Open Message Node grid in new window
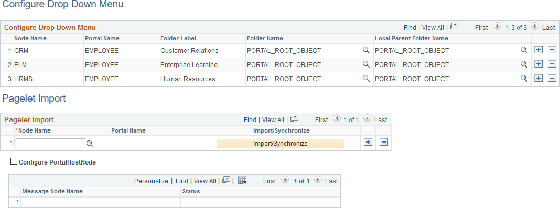The height and width of the screenshot is (208, 560). [x=226, y=180]
